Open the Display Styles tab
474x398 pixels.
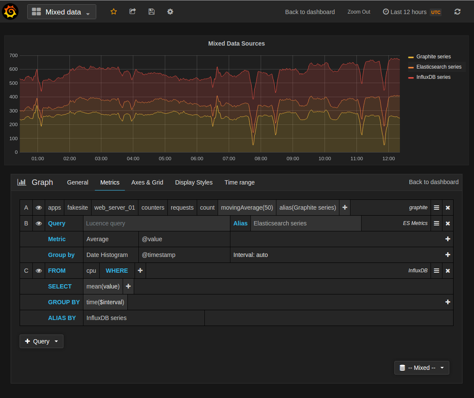coord(194,182)
